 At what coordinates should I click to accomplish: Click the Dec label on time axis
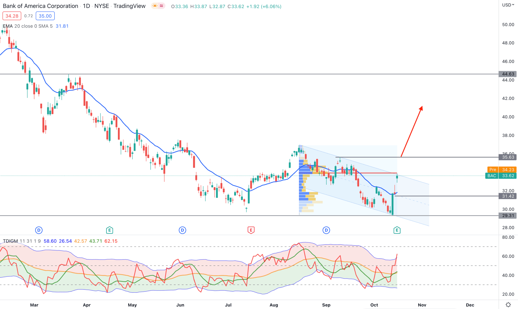(470, 305)
